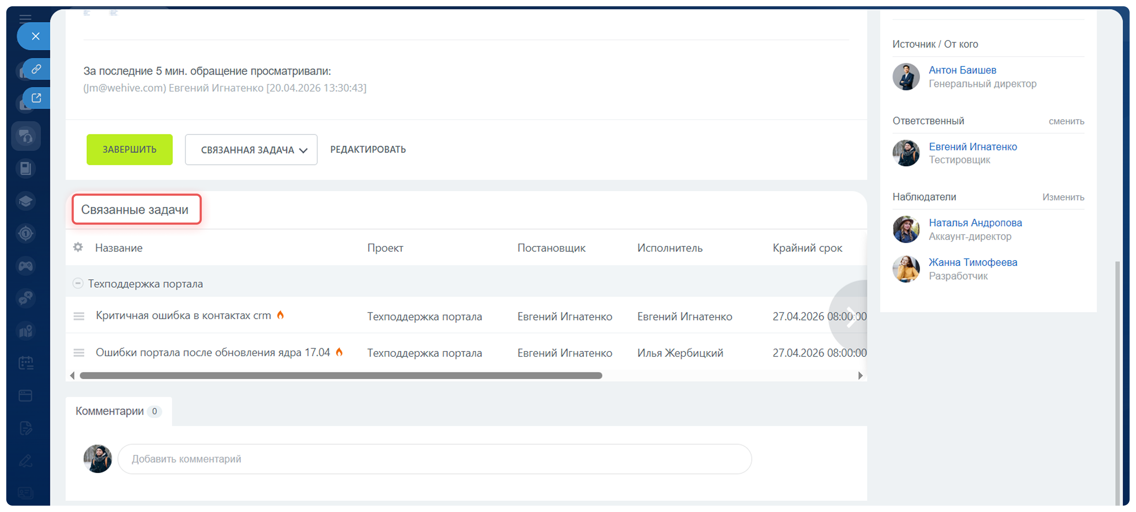Open Антон Баишев profile link
Image resolution: width=1136 pixels, height=512 pixels.
coord(962,70)
